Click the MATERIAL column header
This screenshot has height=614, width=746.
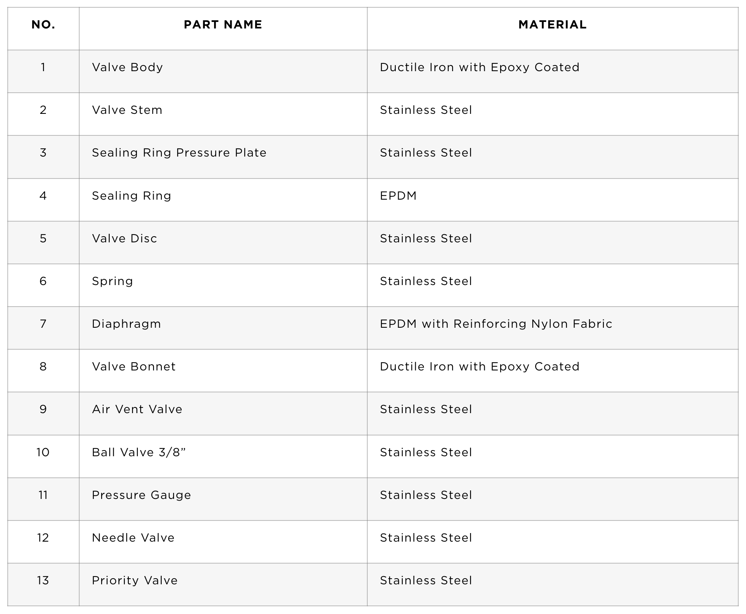(x=552, y=25)
